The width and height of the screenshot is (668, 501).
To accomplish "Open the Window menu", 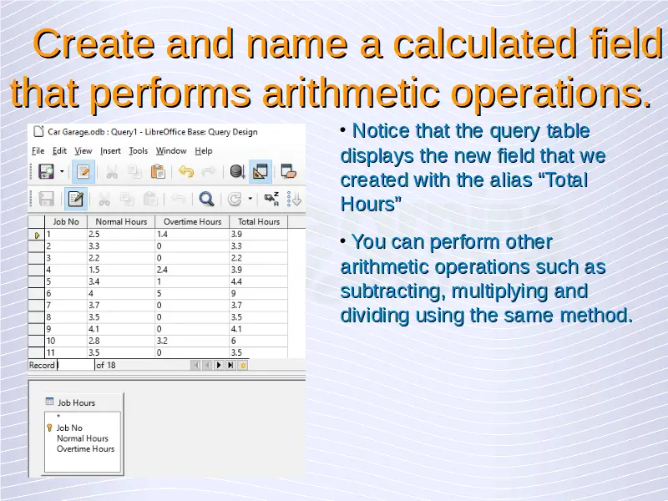I will [x=171, y=151].
